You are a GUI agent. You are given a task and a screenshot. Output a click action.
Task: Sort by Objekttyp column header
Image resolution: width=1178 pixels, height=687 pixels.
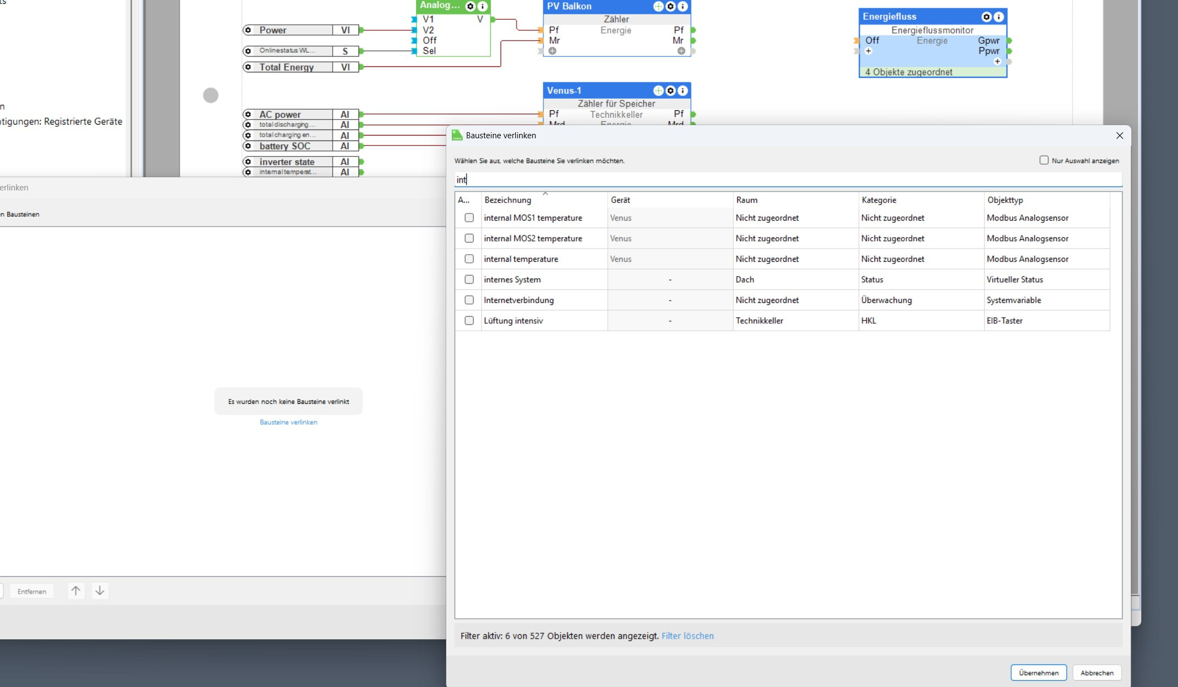(1005, 200)
